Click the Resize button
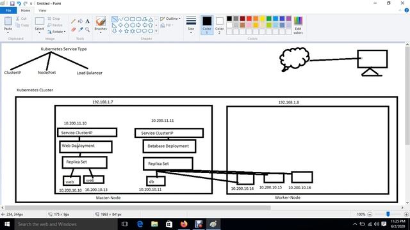Image resolution: width=410 pixels, height=230 pixels. tap(55, 25)
